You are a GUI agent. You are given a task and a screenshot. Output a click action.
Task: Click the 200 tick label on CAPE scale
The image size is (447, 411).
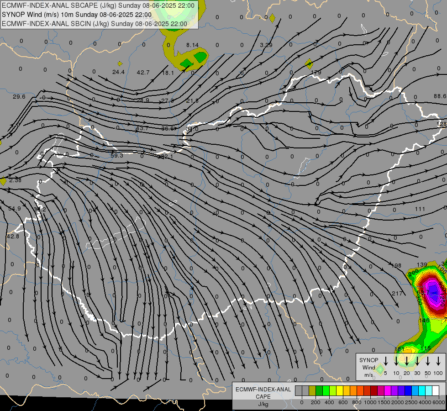pos(316,402)
